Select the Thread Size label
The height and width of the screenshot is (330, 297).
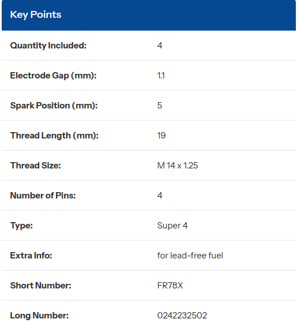click(36, 166)
